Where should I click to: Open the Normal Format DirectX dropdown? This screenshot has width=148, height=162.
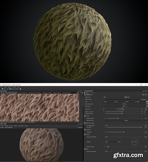coord(126,121)
